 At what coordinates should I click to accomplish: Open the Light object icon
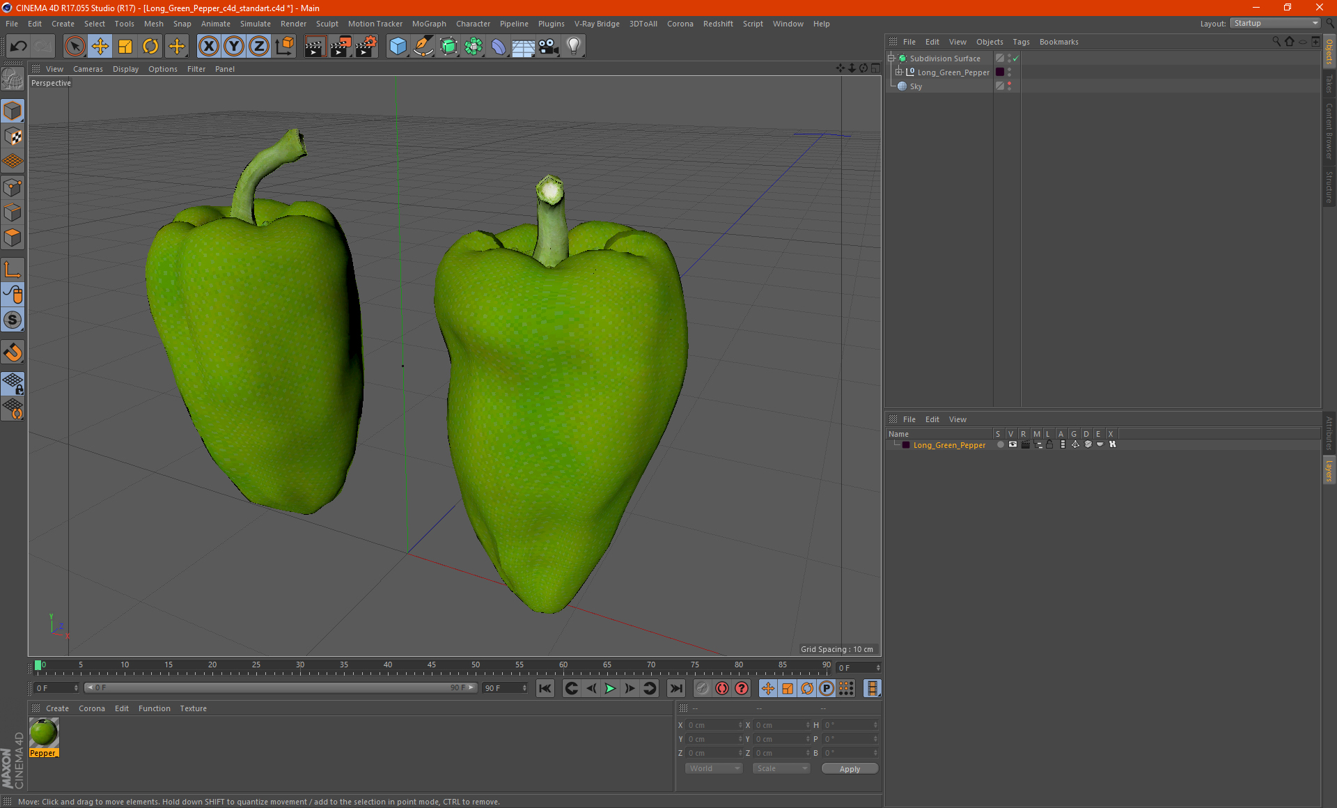pos(573,47)
